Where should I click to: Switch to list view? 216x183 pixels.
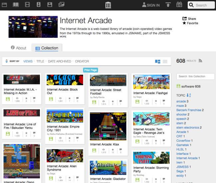click(x=165, y=61)
